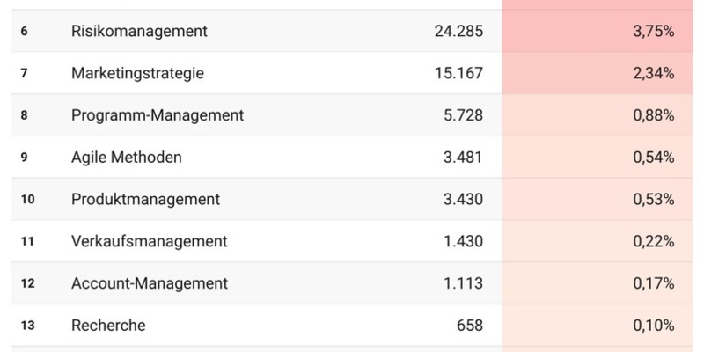This screenshot has height=352, width=704.
Task: Select row number 12
Action: (27, 283)
